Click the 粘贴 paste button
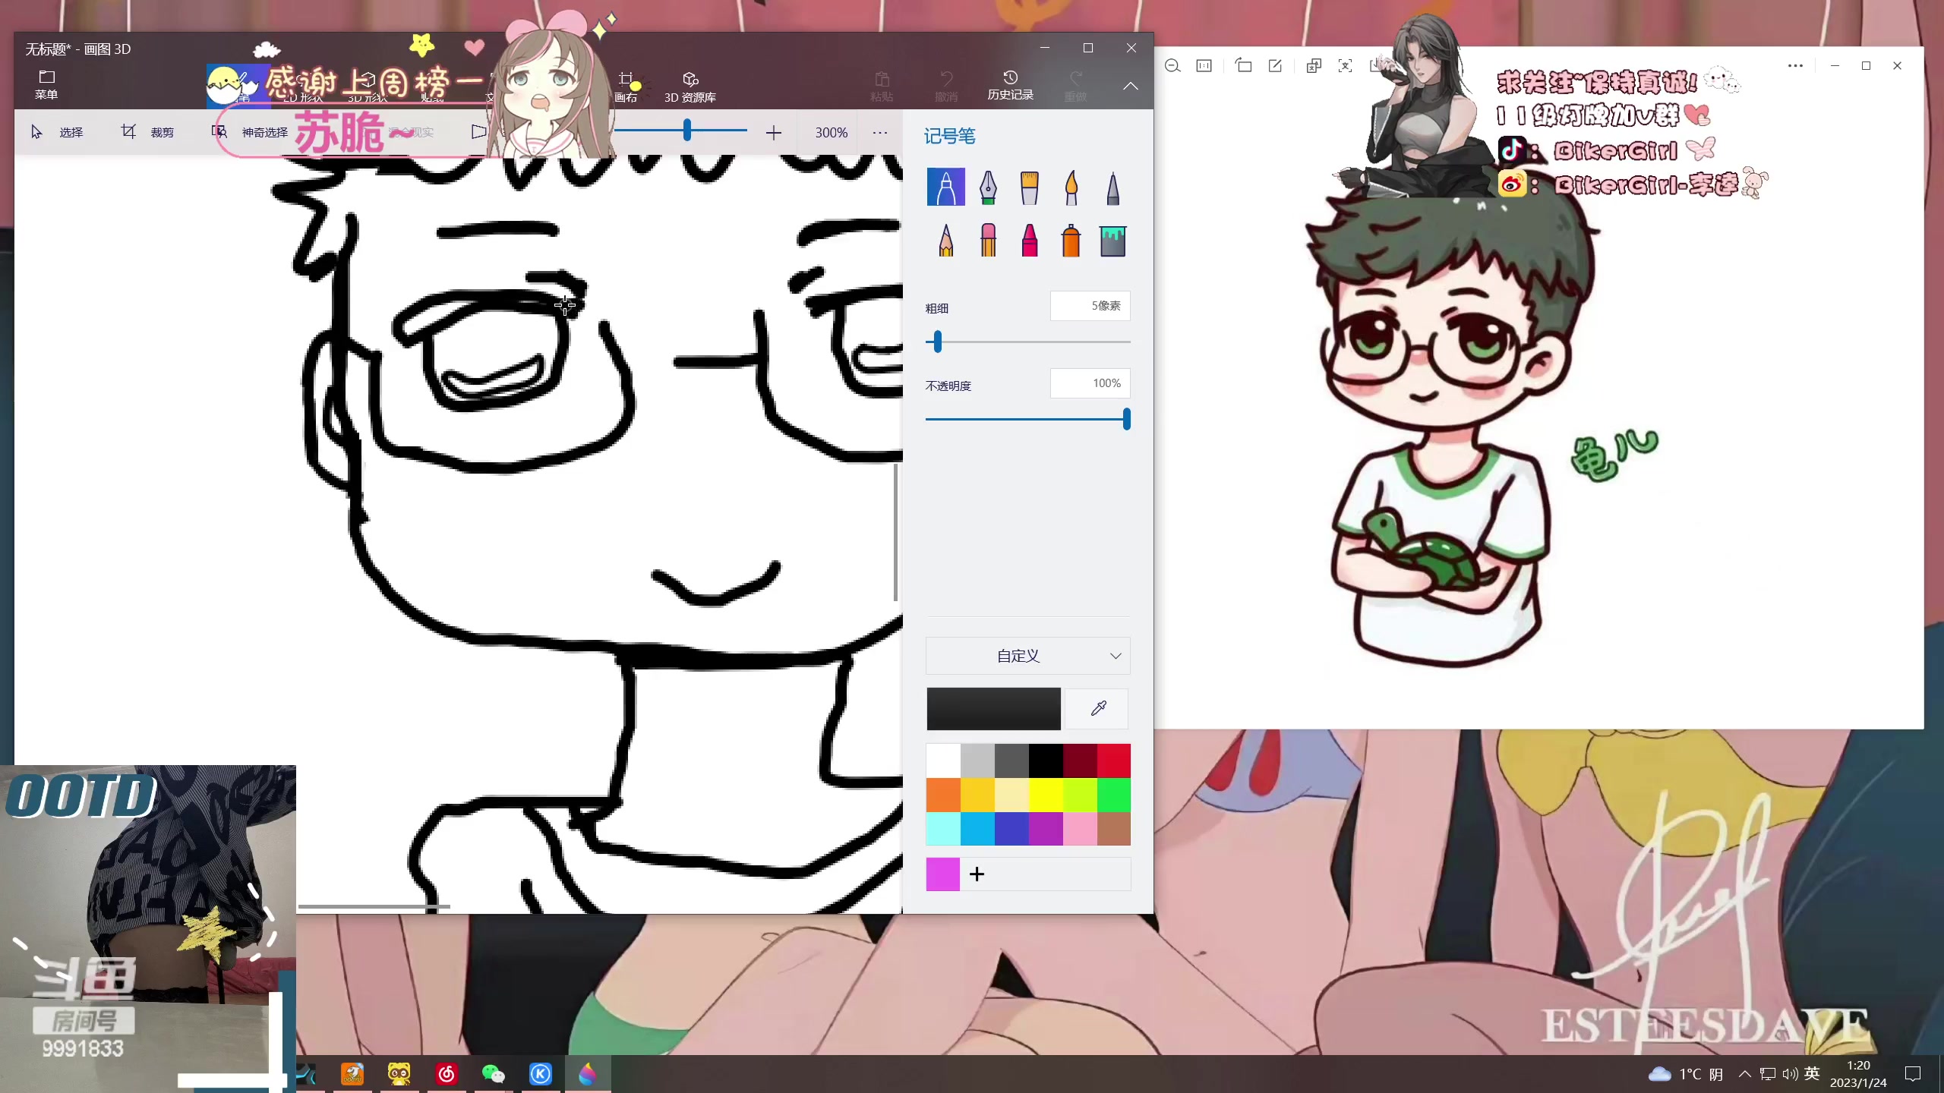1944x1093 pixels. coord(882,87)
